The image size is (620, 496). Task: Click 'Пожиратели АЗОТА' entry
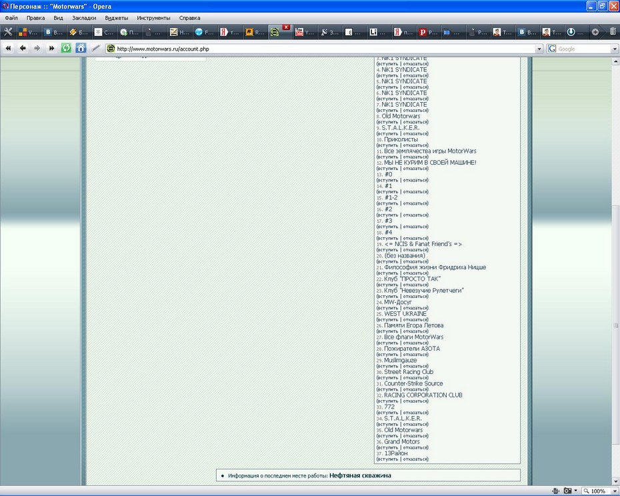(412, 349)
